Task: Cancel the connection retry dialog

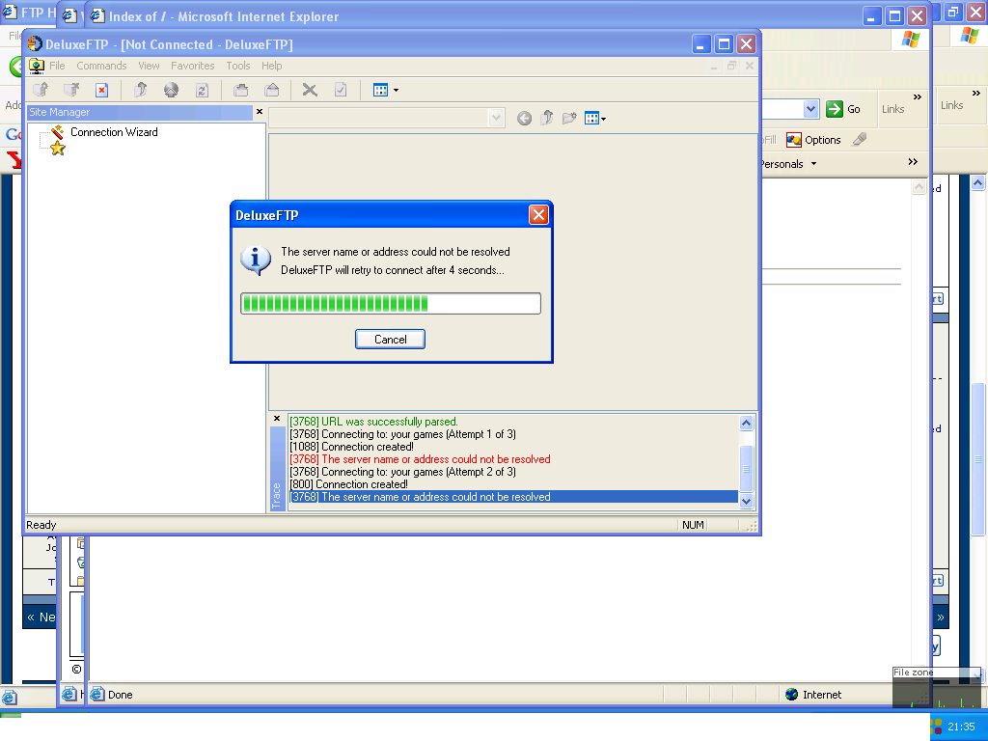Action: (390, 339)
